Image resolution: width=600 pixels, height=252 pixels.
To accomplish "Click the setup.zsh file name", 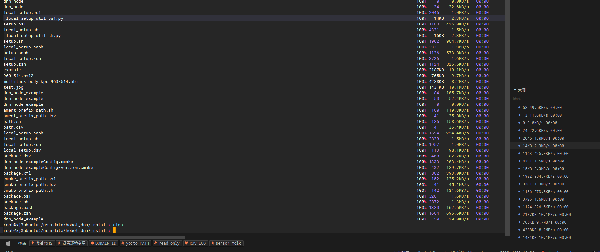I will coord(15,64).
